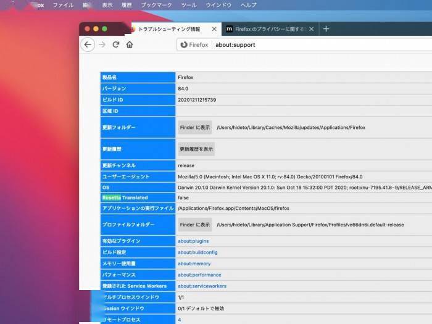Close the Firefox のプライバシー tab
Screen dimensions: 432x324
pyautogui.click(x=311, y=29)
